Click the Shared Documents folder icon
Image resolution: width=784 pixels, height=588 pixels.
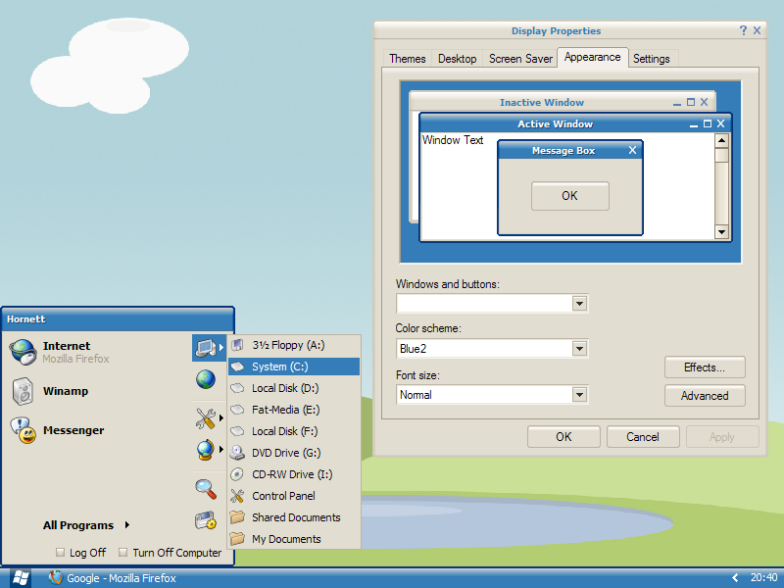(237, 517)
